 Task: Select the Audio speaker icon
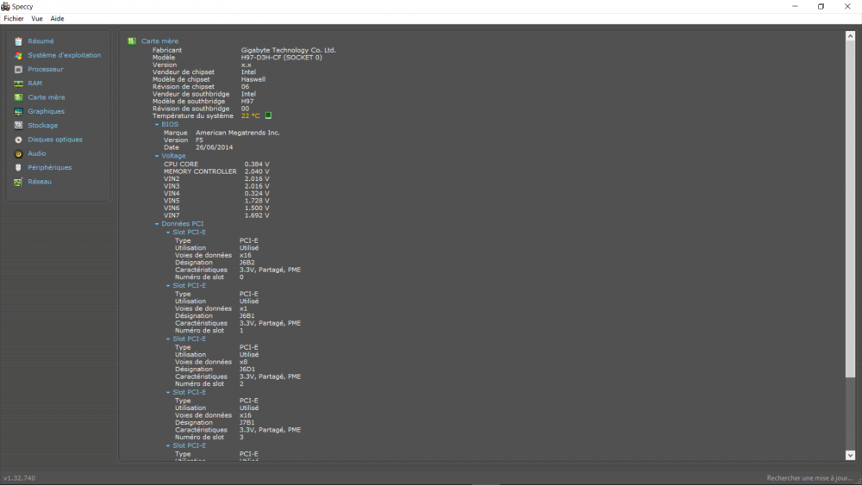click(x=18, y=153)
